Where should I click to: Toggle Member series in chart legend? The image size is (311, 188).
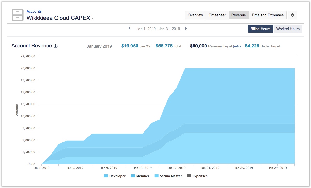[140, 176]
